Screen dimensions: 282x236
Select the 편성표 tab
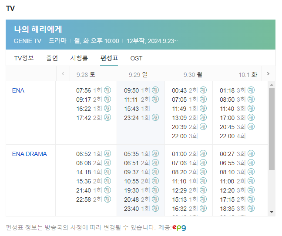109,58
